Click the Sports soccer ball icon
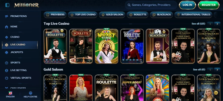The height and width of the screenshot is (101, 223). point(7,63)
